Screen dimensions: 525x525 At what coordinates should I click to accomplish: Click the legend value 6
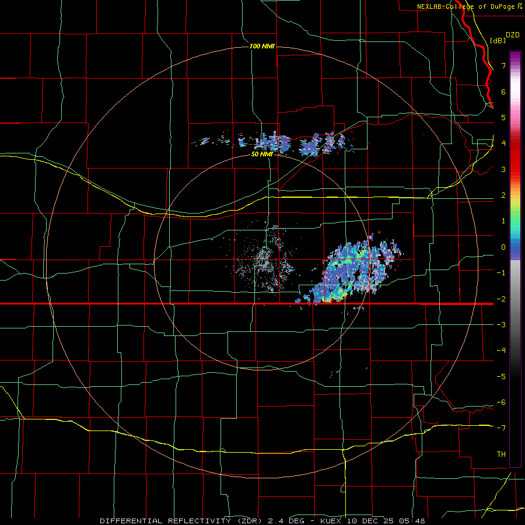503,92
